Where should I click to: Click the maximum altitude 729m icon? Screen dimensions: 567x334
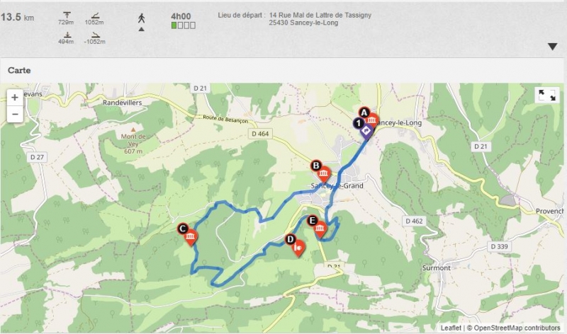[x=67, y=15]
